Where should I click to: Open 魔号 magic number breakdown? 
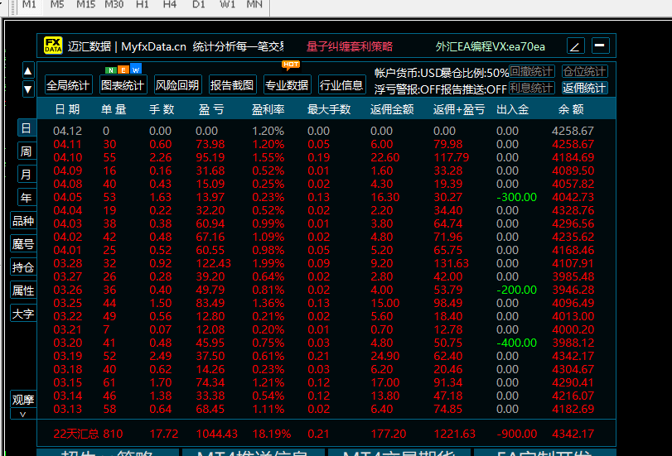point(23,244)
